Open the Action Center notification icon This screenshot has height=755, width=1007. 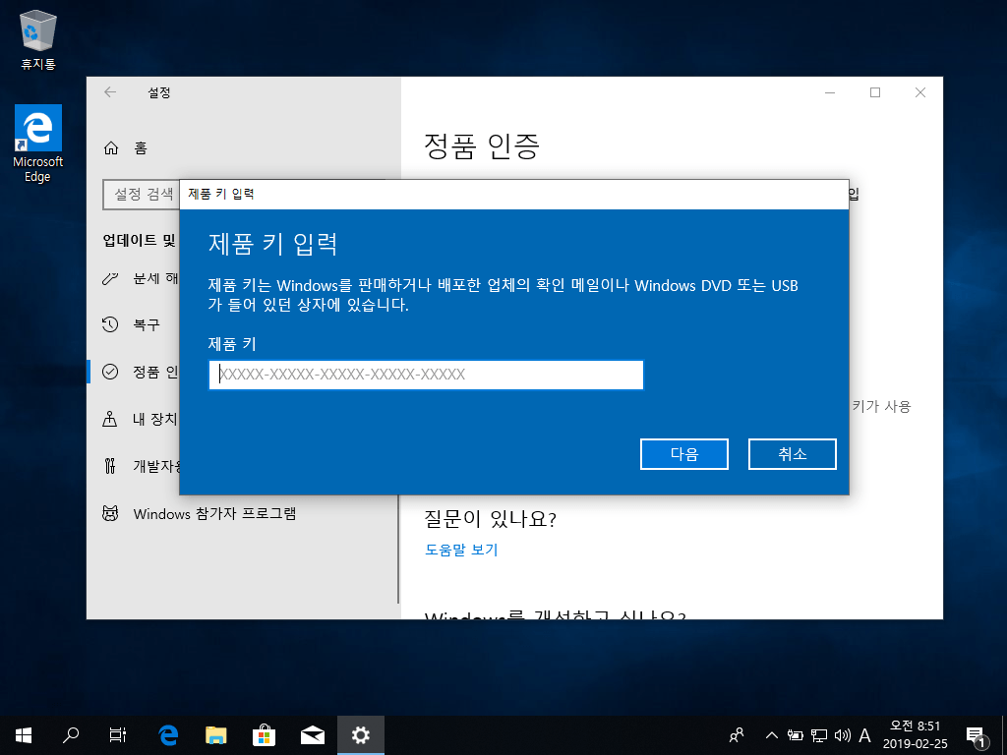point(976,736)
